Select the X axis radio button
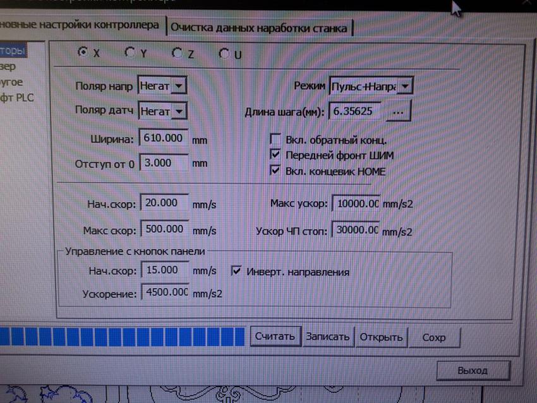 [x=82, y=52]
